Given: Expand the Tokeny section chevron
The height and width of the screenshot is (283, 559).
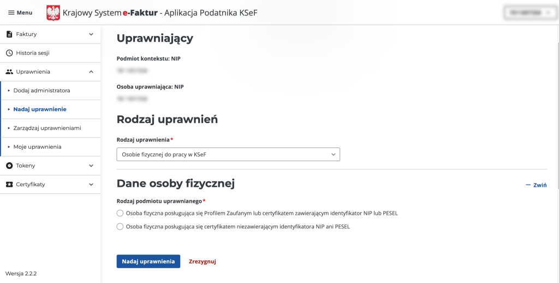Looking at the screenshot, I should click(91, 166).
